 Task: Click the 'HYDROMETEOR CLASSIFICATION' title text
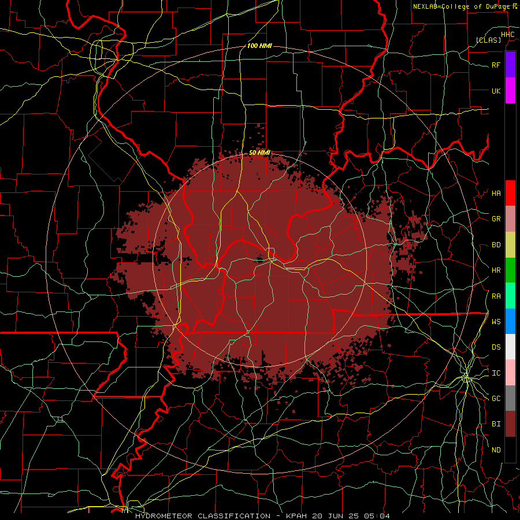[203, 516]
